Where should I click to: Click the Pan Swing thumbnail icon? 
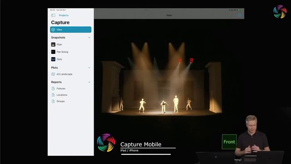point(53,52)
